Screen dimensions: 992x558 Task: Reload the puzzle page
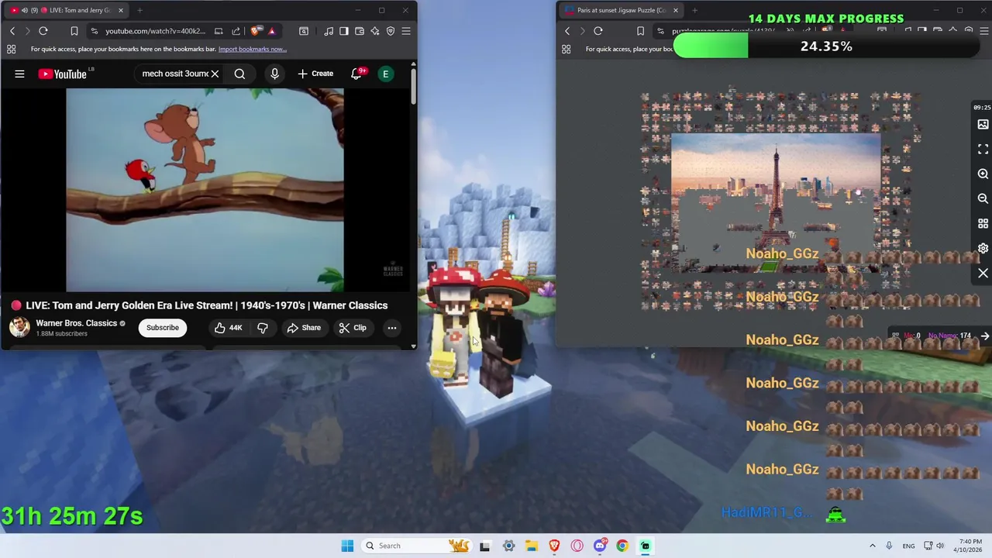598,31
